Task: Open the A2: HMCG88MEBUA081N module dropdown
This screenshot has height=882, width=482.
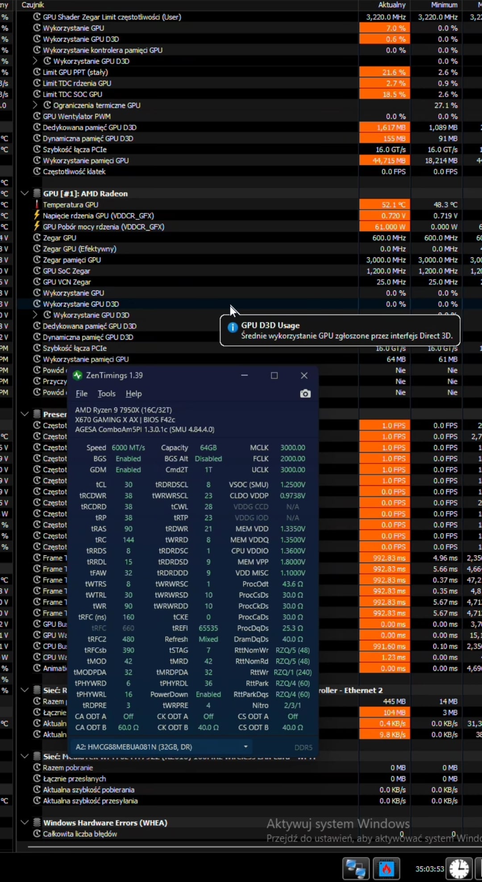Action: tap(161, 747)
